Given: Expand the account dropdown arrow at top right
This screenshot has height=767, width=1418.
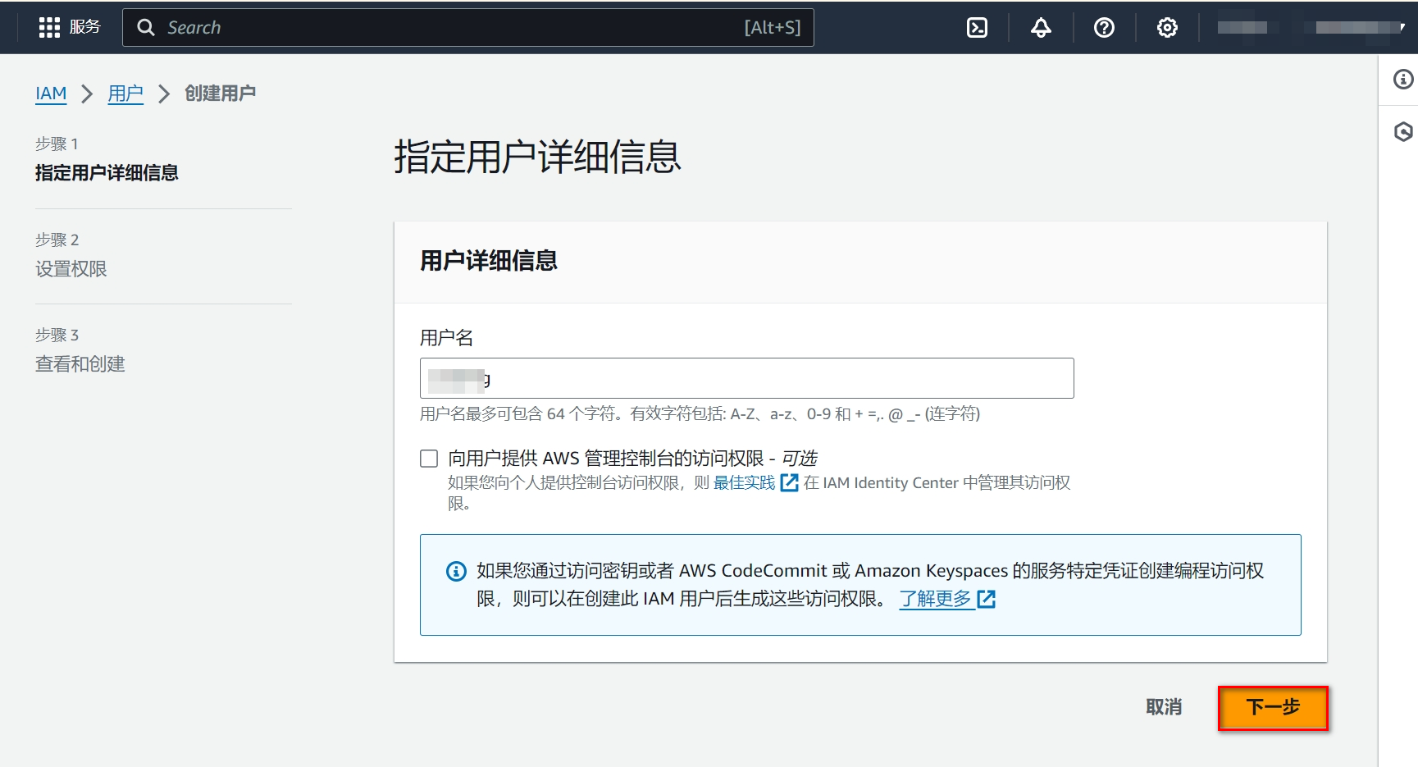Looking at the screenshot, I should [x=1402, y=27].
